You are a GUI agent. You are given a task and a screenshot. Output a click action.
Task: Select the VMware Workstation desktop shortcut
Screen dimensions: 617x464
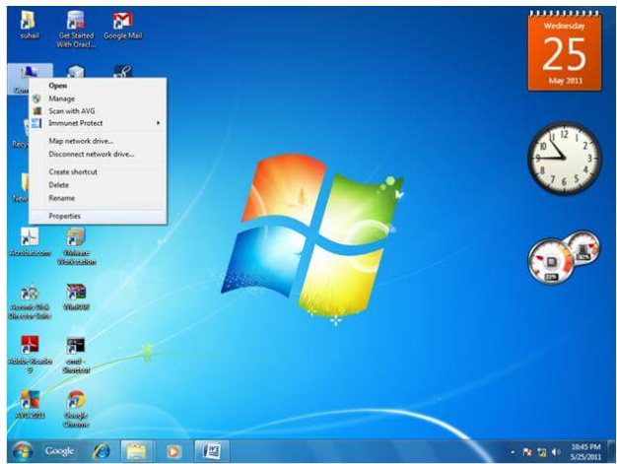(76, 246)
